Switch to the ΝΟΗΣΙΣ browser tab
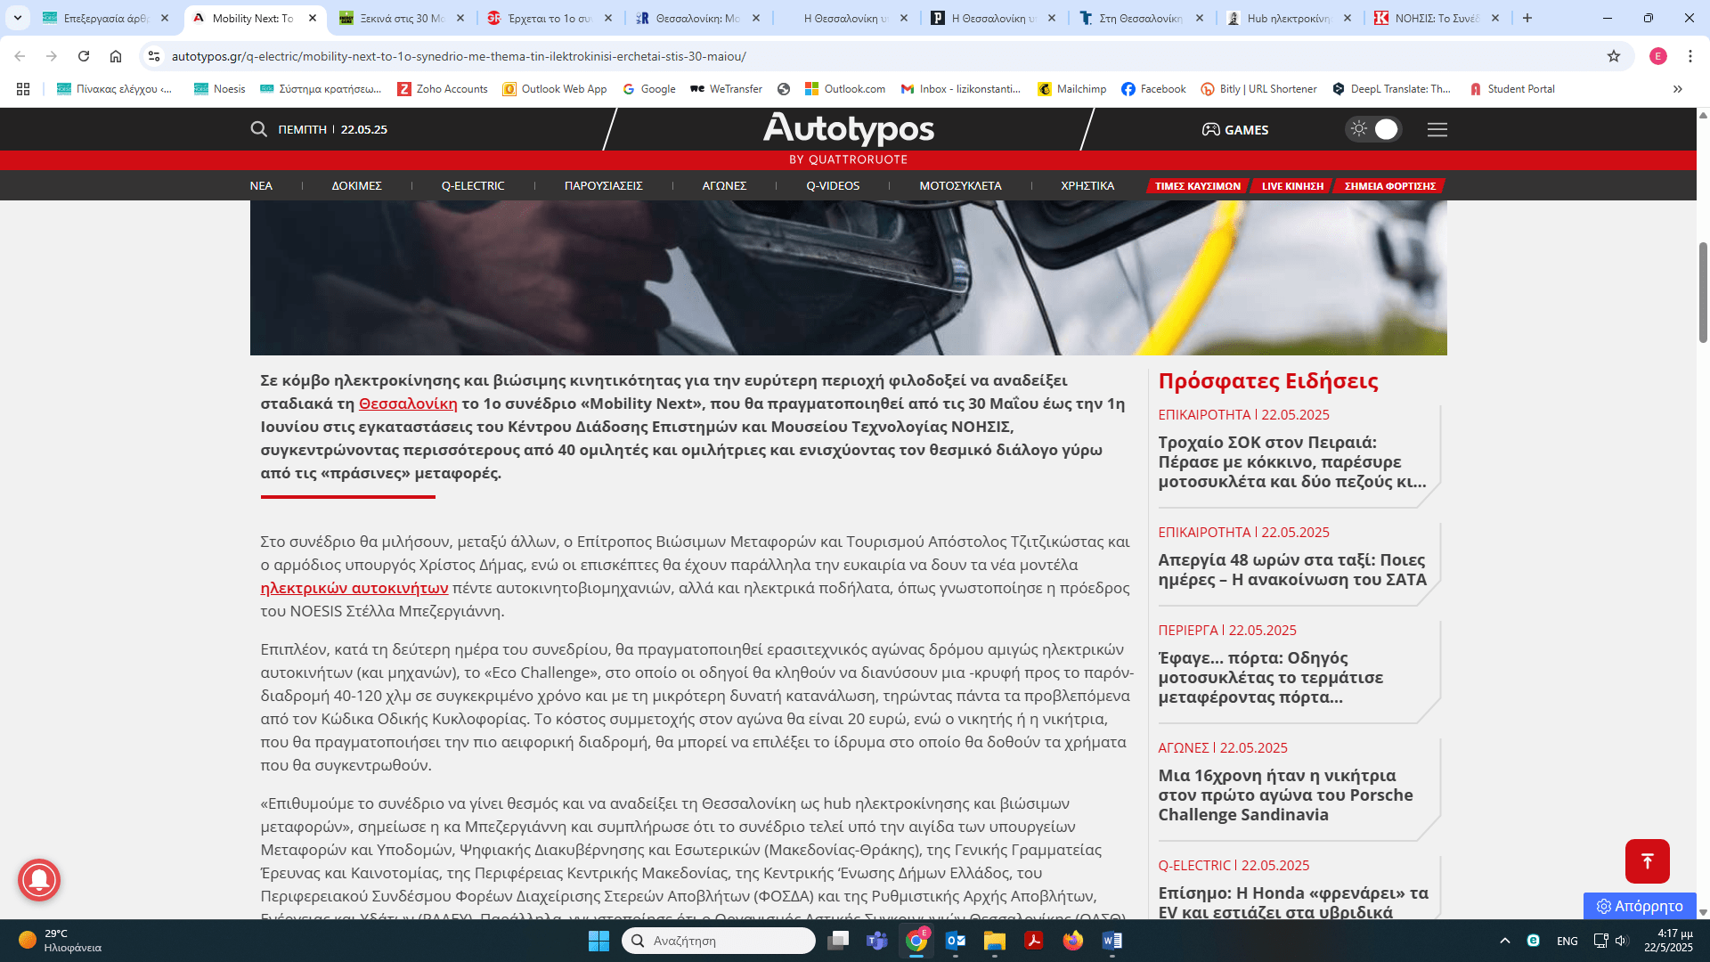This screenshot has height=962, width=1710. point(1437,18)
